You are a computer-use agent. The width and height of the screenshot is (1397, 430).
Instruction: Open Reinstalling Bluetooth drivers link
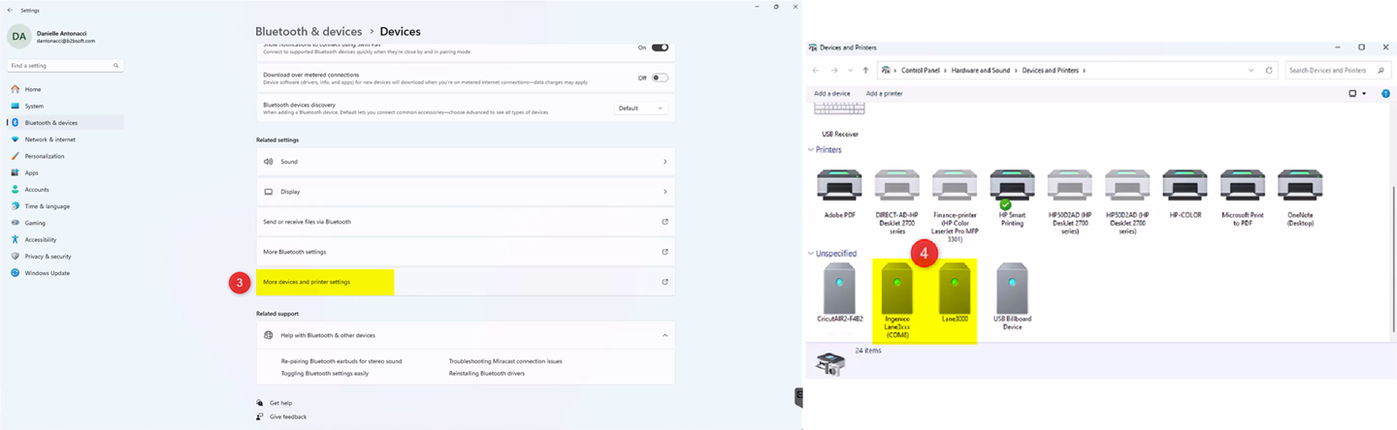click(487, 373)
